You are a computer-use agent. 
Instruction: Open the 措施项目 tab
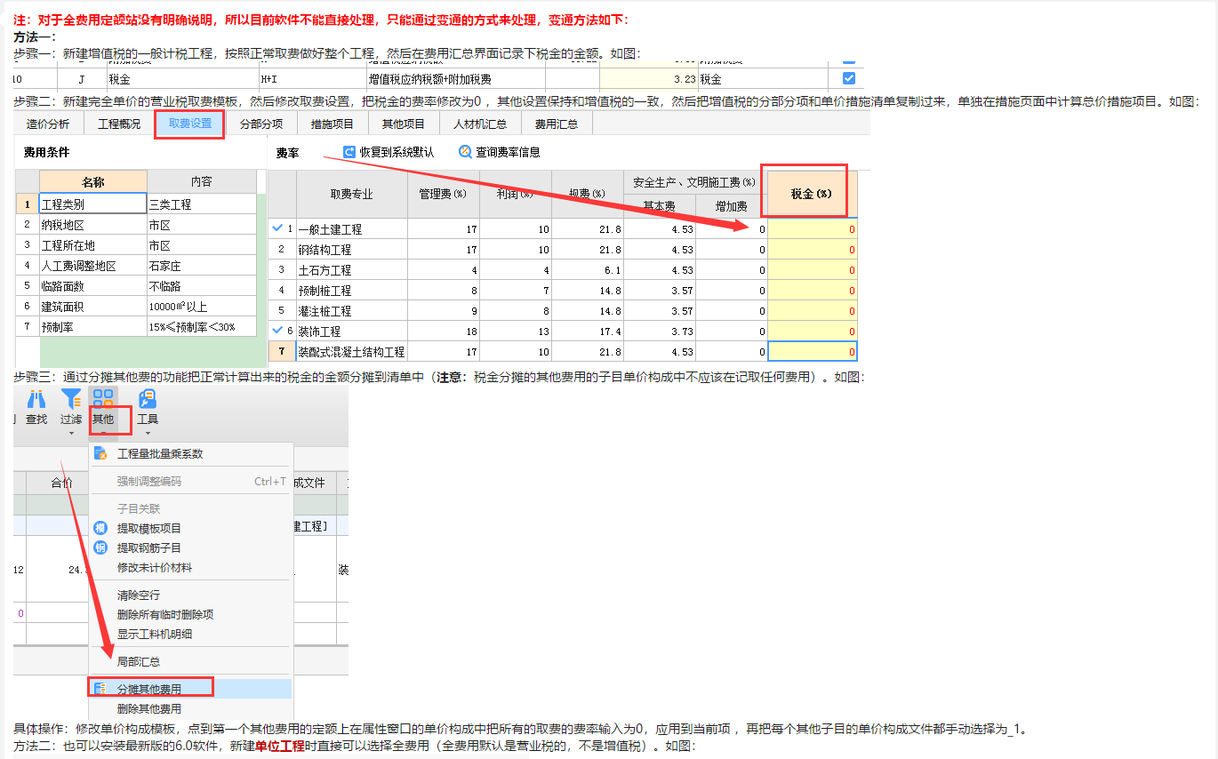pyautogui.click(x=333, y=124)
